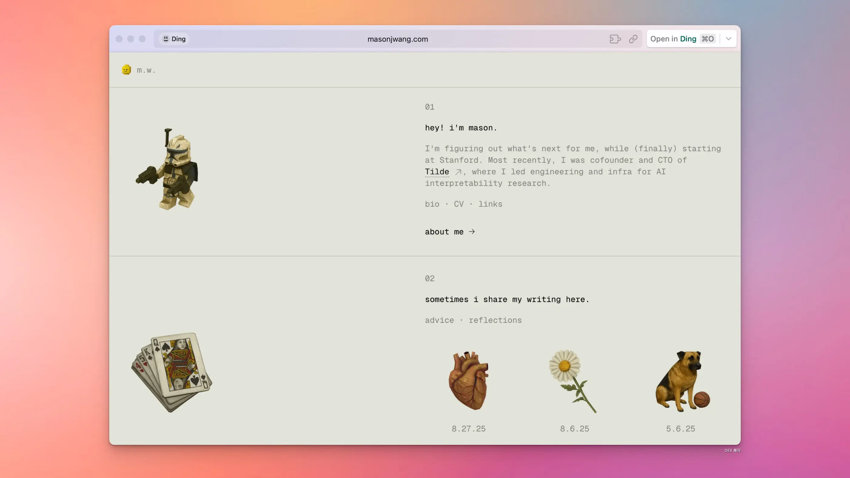Click the copy link chain icon
Screen dimensions: 850x478
pos(633,39)
